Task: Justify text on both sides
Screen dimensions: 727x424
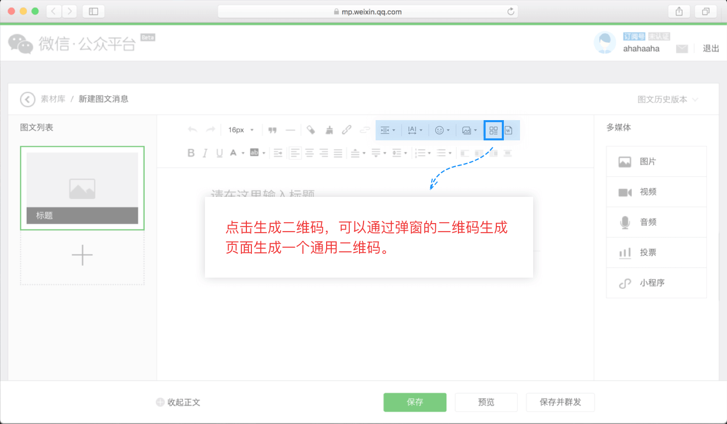Action: coord(338,152)
